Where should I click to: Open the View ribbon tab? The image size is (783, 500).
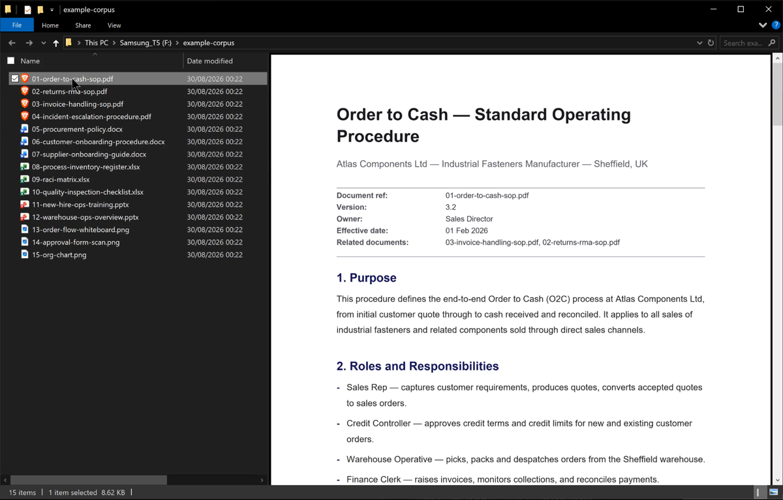coord(114,25)
